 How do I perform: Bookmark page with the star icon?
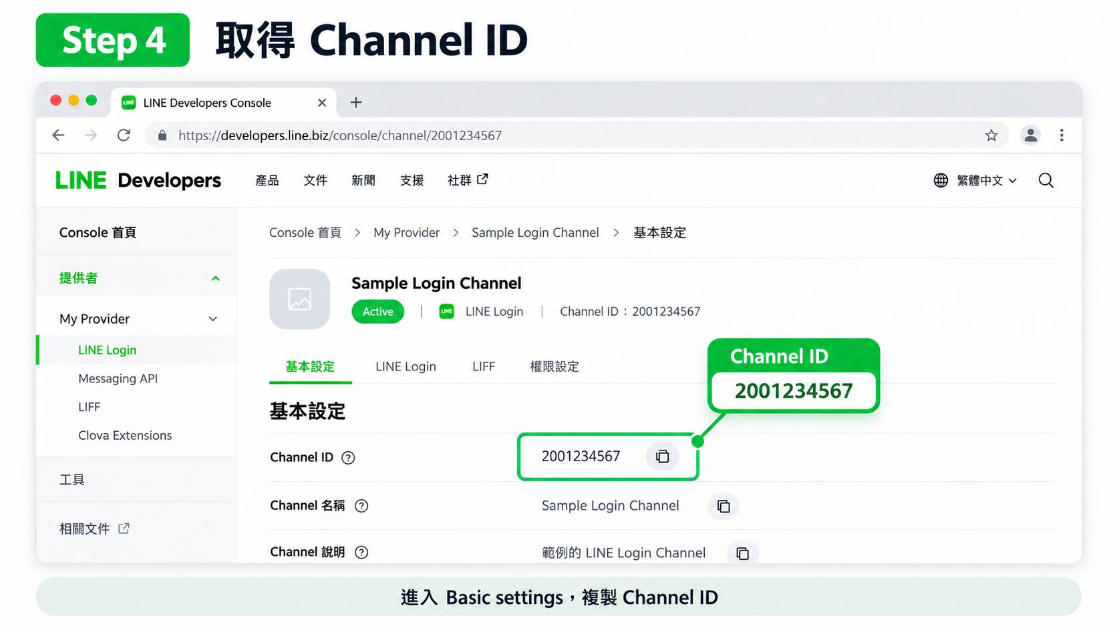tap(991, 135)
